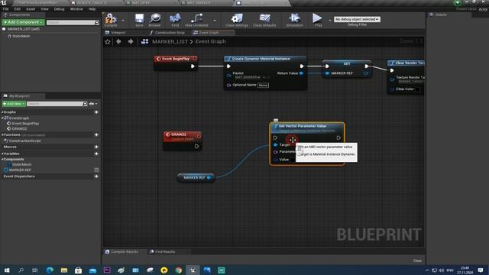Click the Add New button in My Blueprint
The width and height of the screenshot is (489, 275).
click(x=14, y=104)
